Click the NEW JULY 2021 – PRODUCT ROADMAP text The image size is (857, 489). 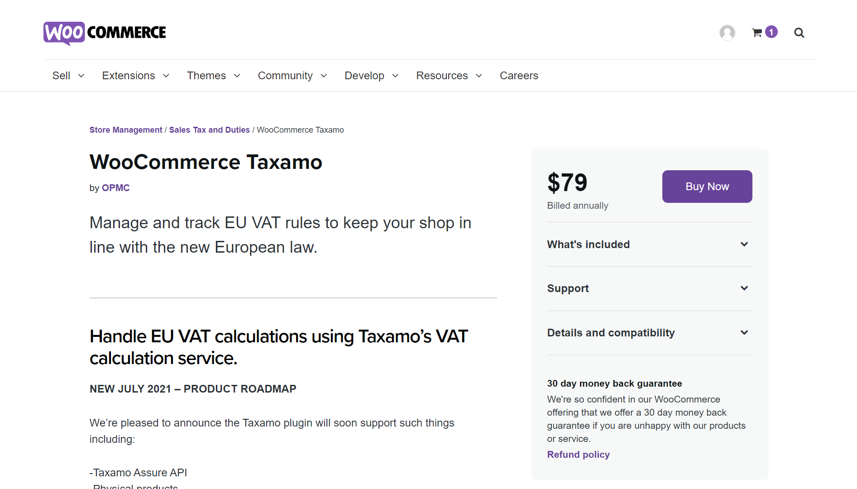[193, 389]
